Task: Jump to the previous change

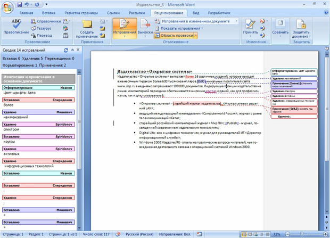Action: coord(262,28)
